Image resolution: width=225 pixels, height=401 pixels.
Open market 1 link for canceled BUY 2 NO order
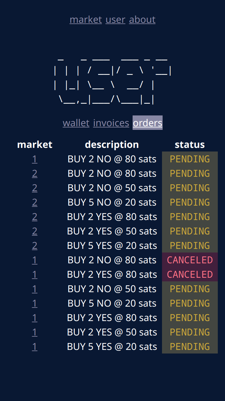point(35,260)
